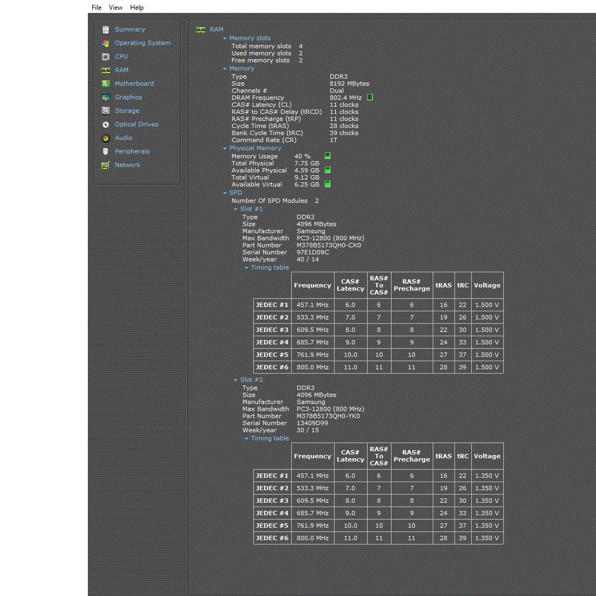Click the Operating System Windows logo icon

point(106,43)
